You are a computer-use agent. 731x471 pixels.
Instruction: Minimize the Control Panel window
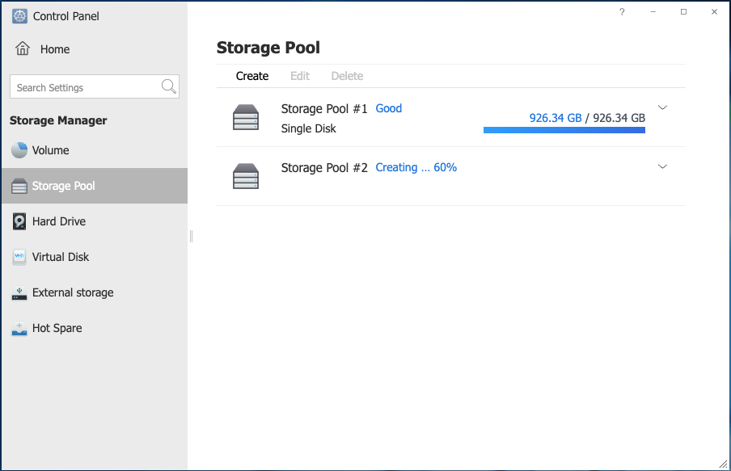point(653,12)
